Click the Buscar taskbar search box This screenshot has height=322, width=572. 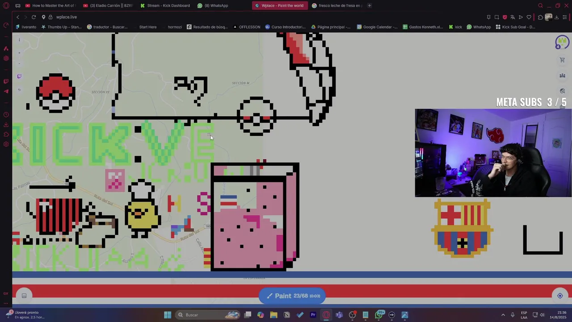208,315
